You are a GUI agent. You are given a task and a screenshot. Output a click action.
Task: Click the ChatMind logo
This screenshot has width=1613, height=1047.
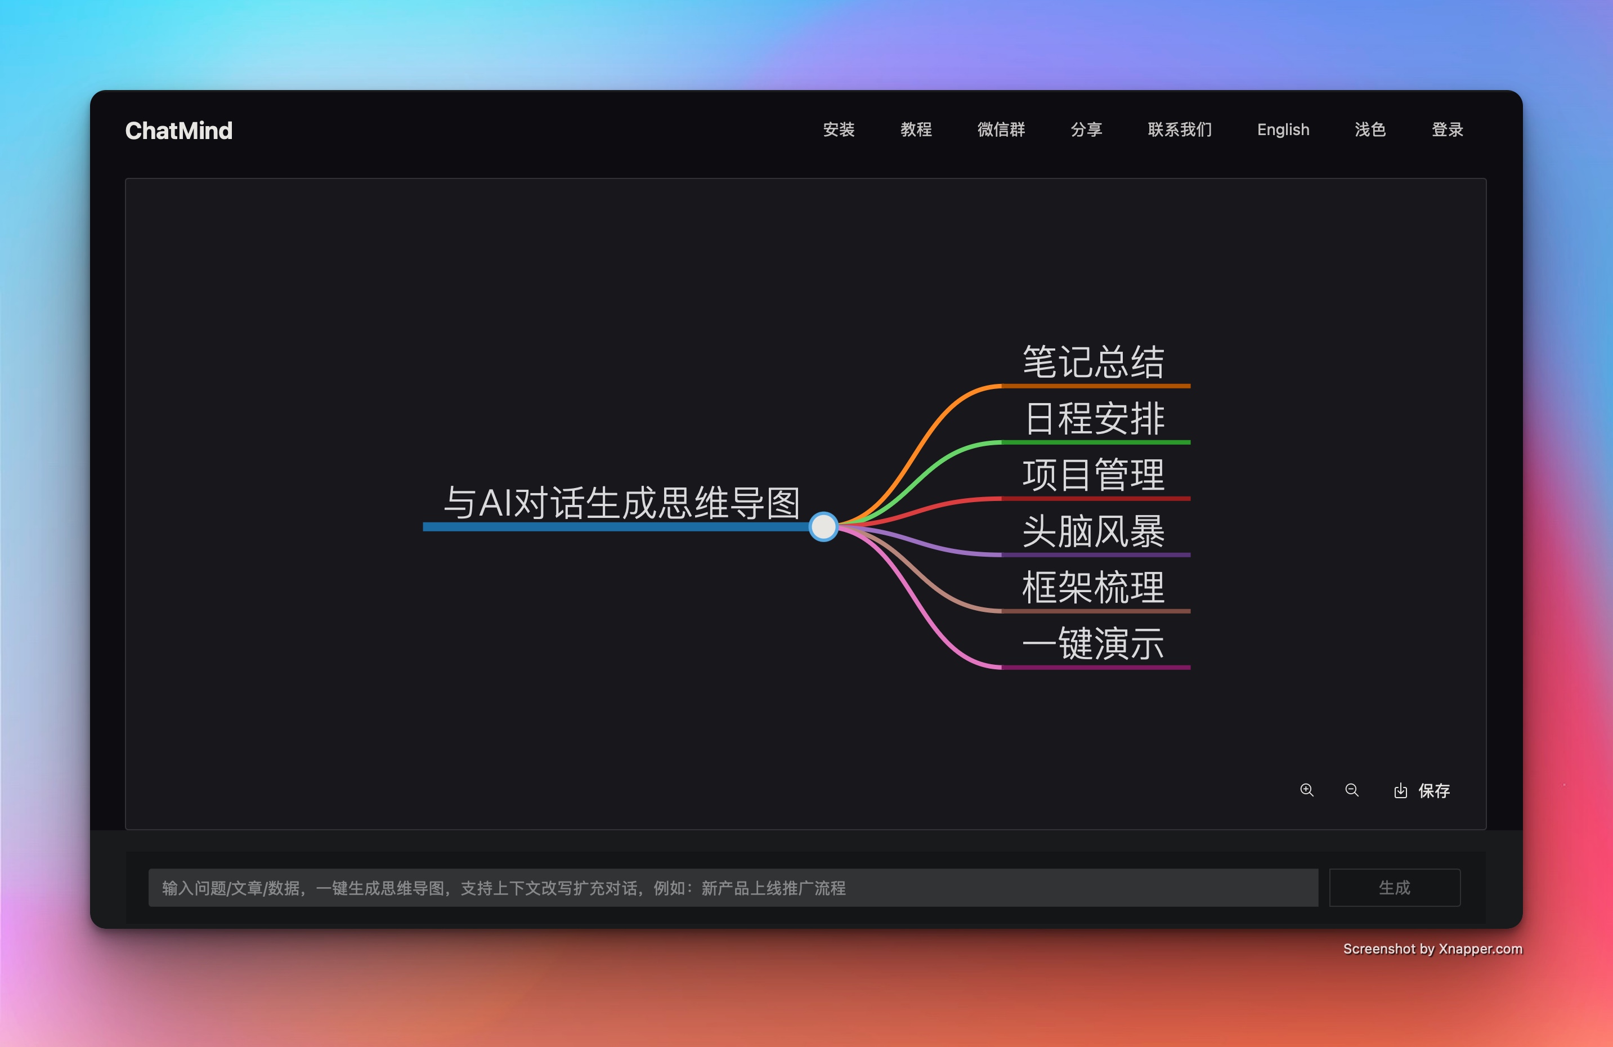(179, 131)
